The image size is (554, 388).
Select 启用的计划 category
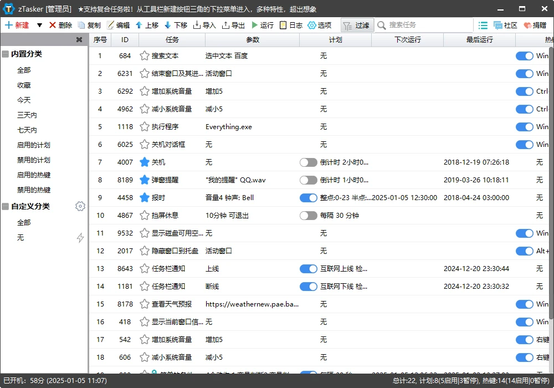click(x=34, y=145)
